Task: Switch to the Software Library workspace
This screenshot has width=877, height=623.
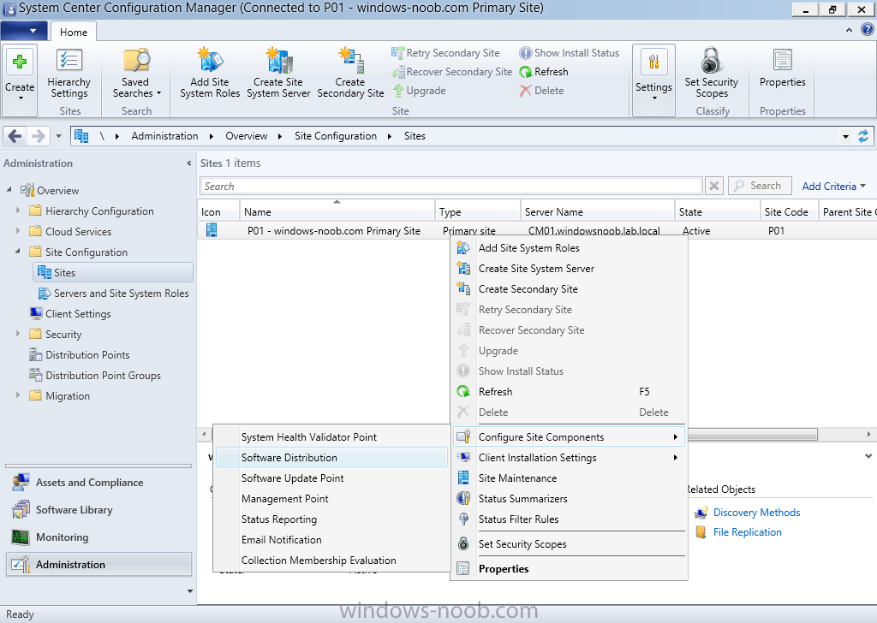Action: (99, 509)
